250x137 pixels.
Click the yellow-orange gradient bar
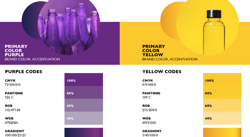pos(222,132)
